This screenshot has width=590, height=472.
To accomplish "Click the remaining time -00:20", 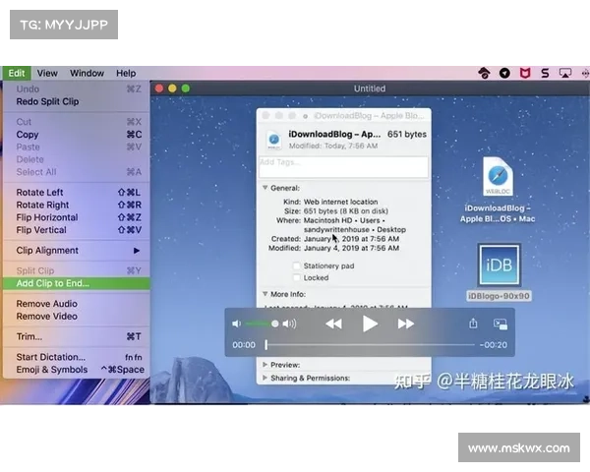I will click(x=494, y=345).
